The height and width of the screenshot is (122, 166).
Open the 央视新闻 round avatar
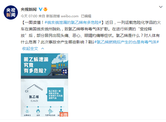pyautogui.click(x=11, y=12)
